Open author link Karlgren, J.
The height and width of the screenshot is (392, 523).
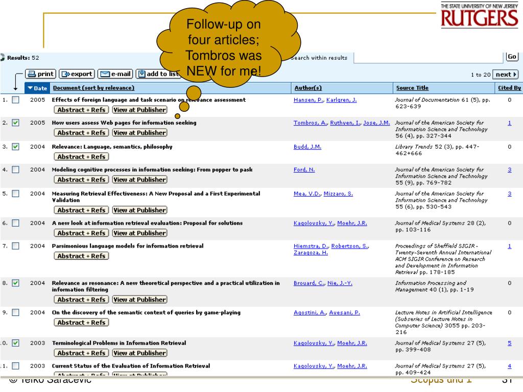(x=342, y=100)
